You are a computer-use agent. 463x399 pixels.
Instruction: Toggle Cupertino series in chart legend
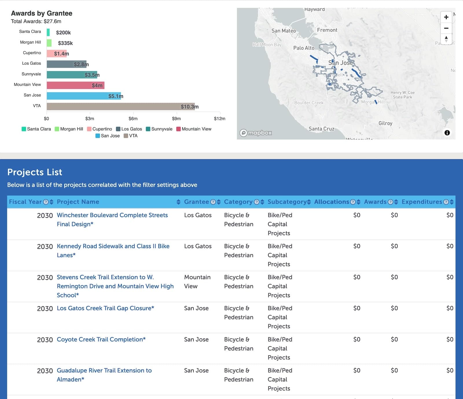click(100, 129)
